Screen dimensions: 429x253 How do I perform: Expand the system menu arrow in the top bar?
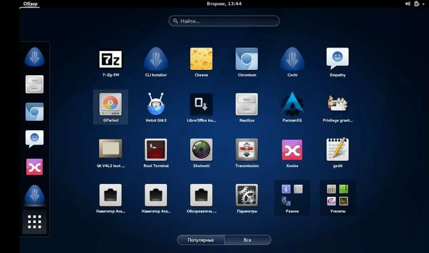tap(423, 4)
